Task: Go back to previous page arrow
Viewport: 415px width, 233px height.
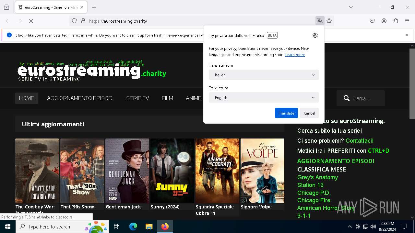Action: 8,21
